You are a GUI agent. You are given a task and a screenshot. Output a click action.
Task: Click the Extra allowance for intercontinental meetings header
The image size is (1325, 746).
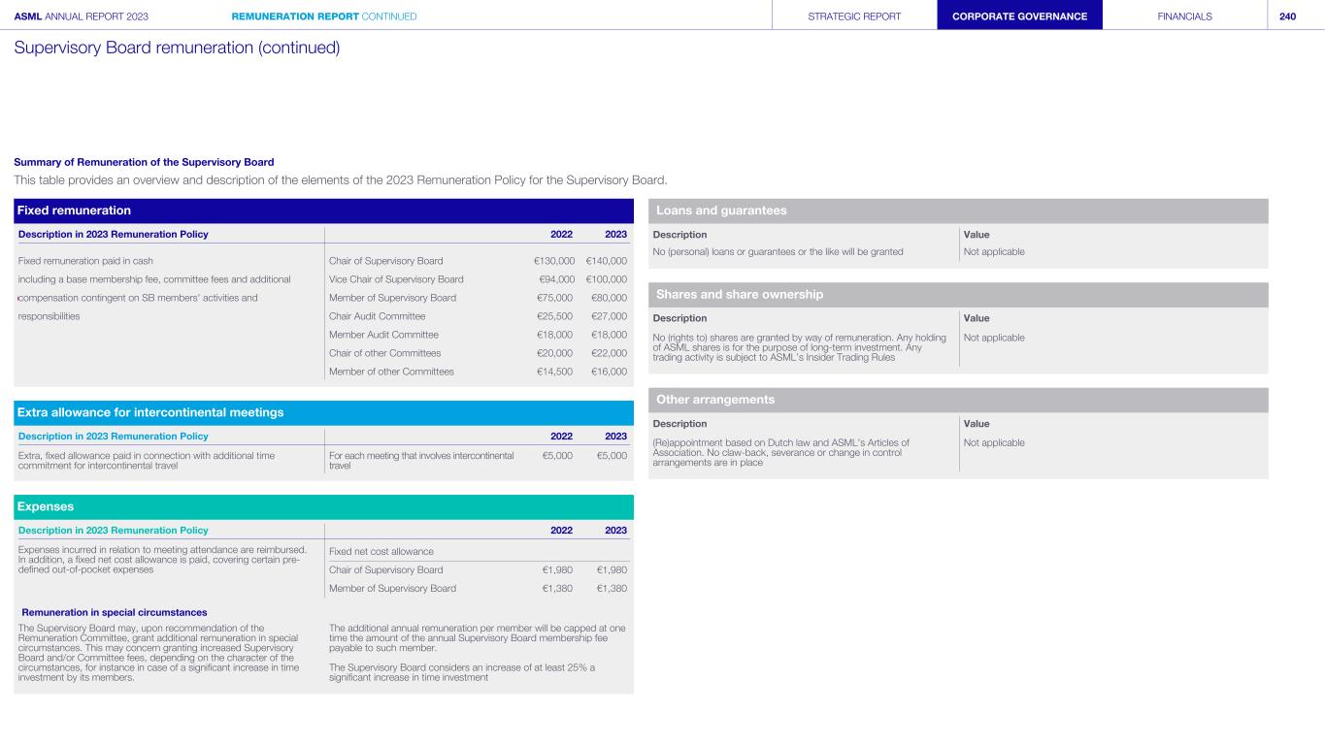tap(323, 412)
